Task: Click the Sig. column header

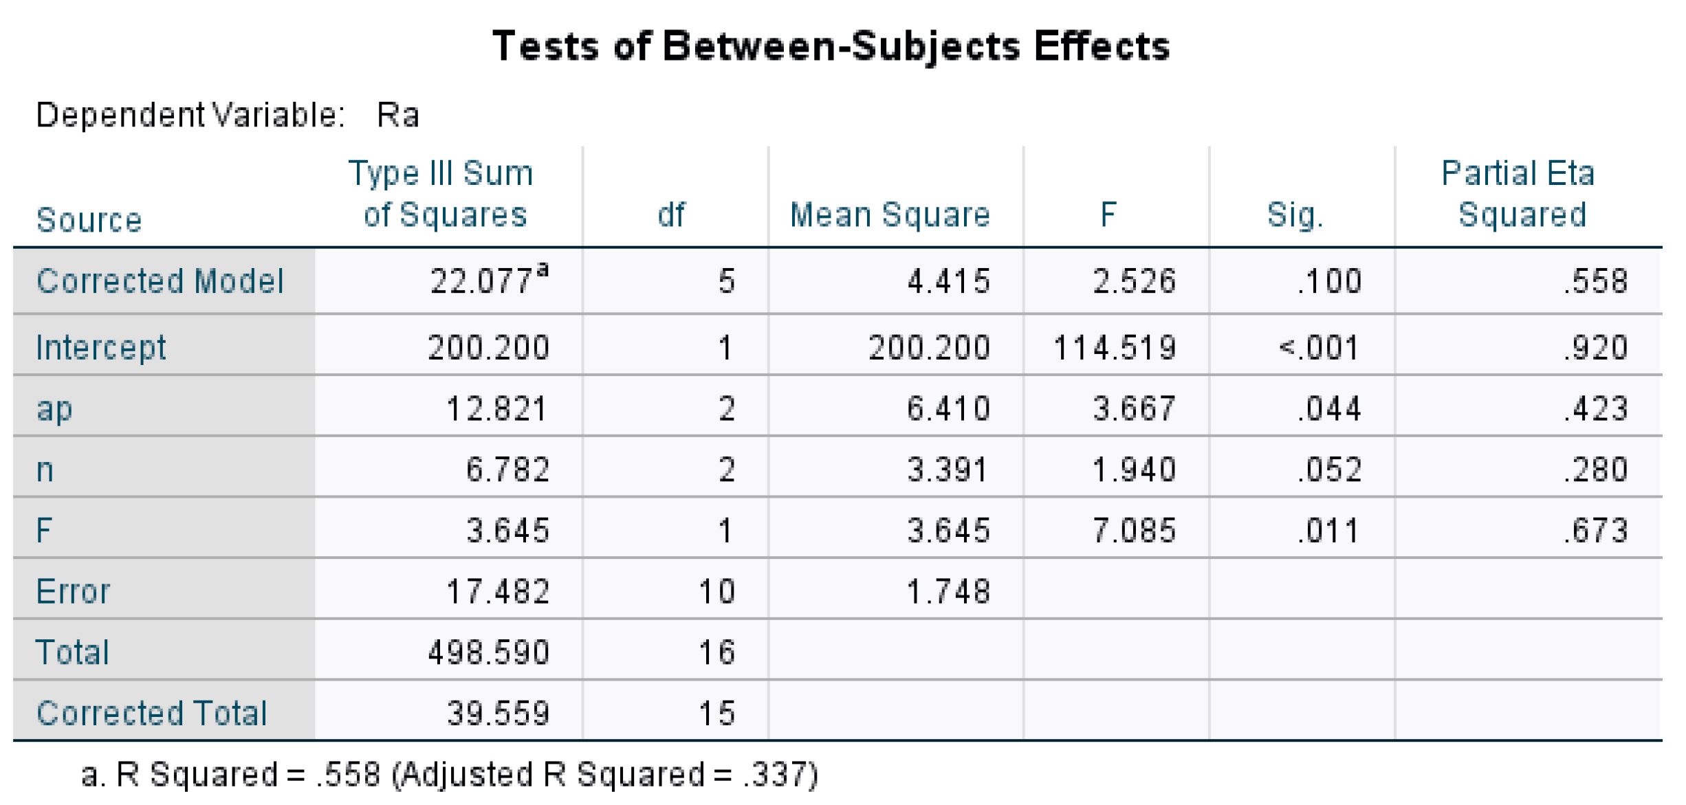Action: 1295,215
